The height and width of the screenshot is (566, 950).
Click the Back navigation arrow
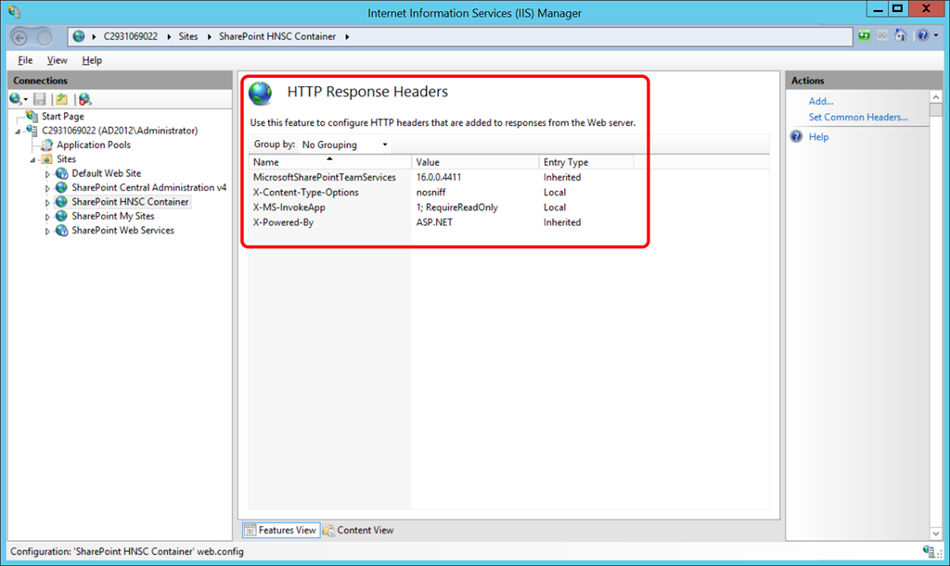point(19,37)
